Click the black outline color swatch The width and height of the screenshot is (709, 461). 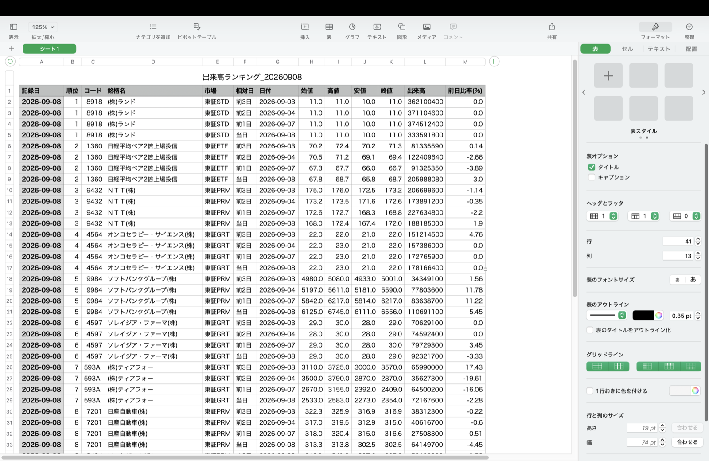643,315
